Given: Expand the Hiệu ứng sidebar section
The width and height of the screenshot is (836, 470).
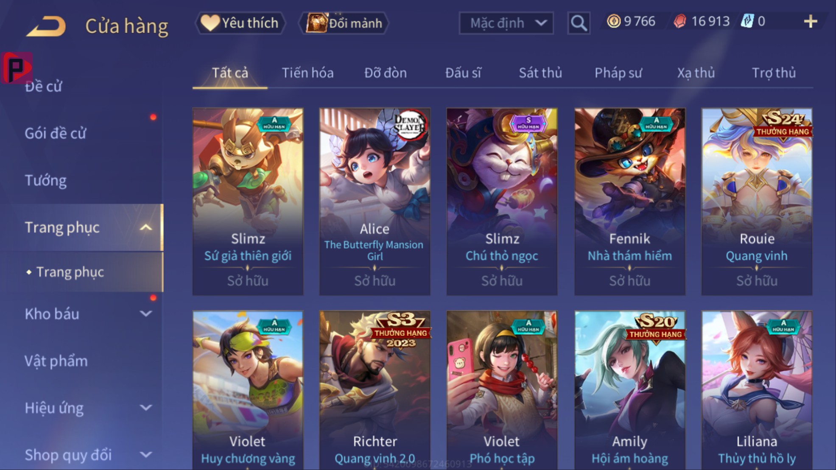Looking at the screenshot, I should tap(145, 408).
